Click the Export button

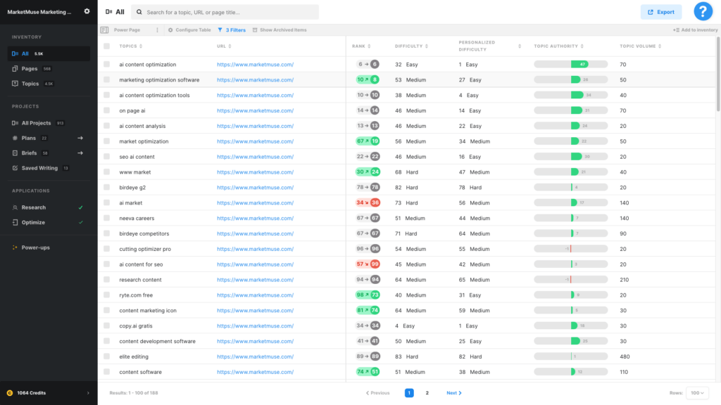pyautogui.click(x=661, y=13)
